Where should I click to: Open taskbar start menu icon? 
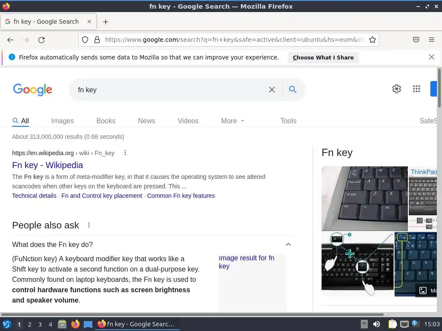pyautogui.click(x=7, y=324)
